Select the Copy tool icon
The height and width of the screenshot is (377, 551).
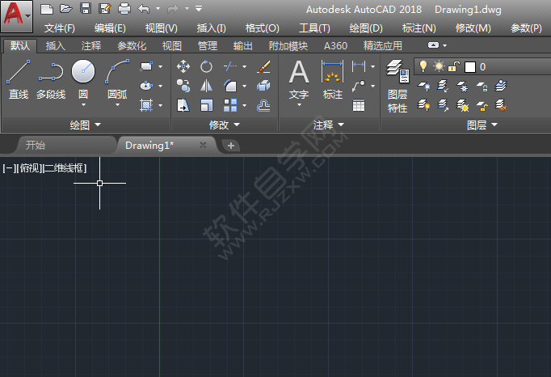[183, 86]
